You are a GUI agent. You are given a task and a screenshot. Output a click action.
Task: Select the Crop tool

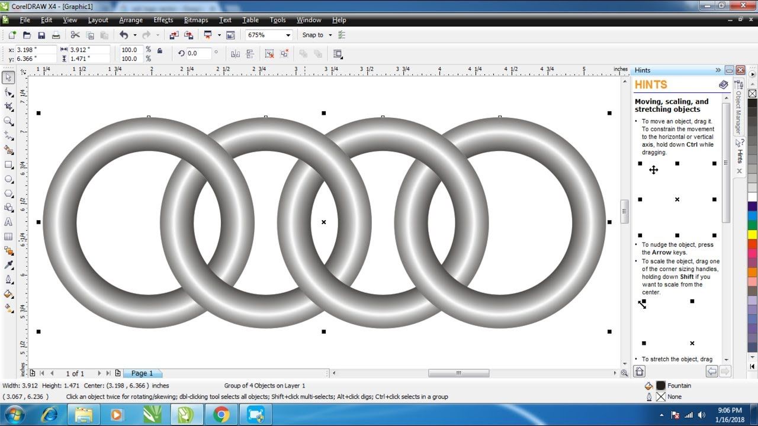click(x=8, y=106)
